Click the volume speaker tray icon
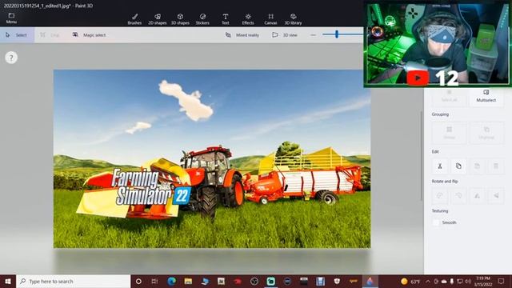512x288 pixels. (x=468, y=281)
